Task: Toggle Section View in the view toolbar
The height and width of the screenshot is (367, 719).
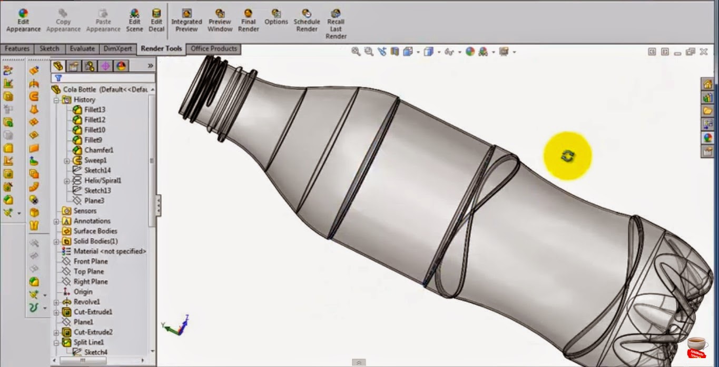Action: [395, 51]
